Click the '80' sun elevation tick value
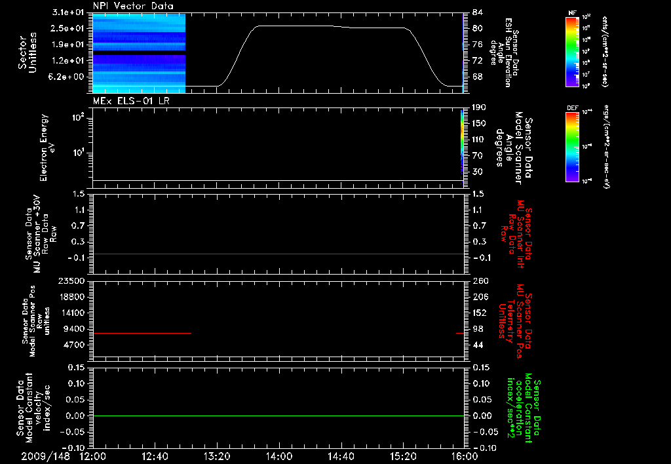671x464 pixels. (x=478, y=28)
